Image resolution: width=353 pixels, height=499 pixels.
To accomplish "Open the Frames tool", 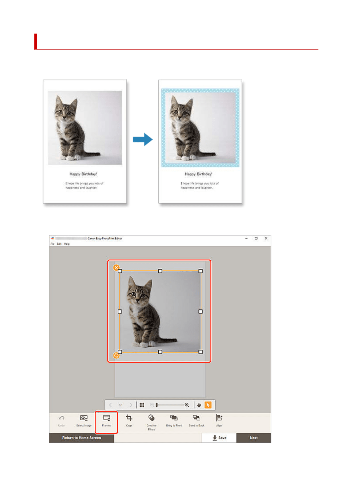I will [x=106, y=421].
